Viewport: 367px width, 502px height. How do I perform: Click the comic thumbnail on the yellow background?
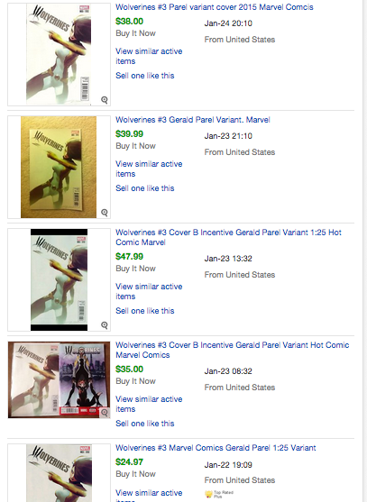pos(59,167)
